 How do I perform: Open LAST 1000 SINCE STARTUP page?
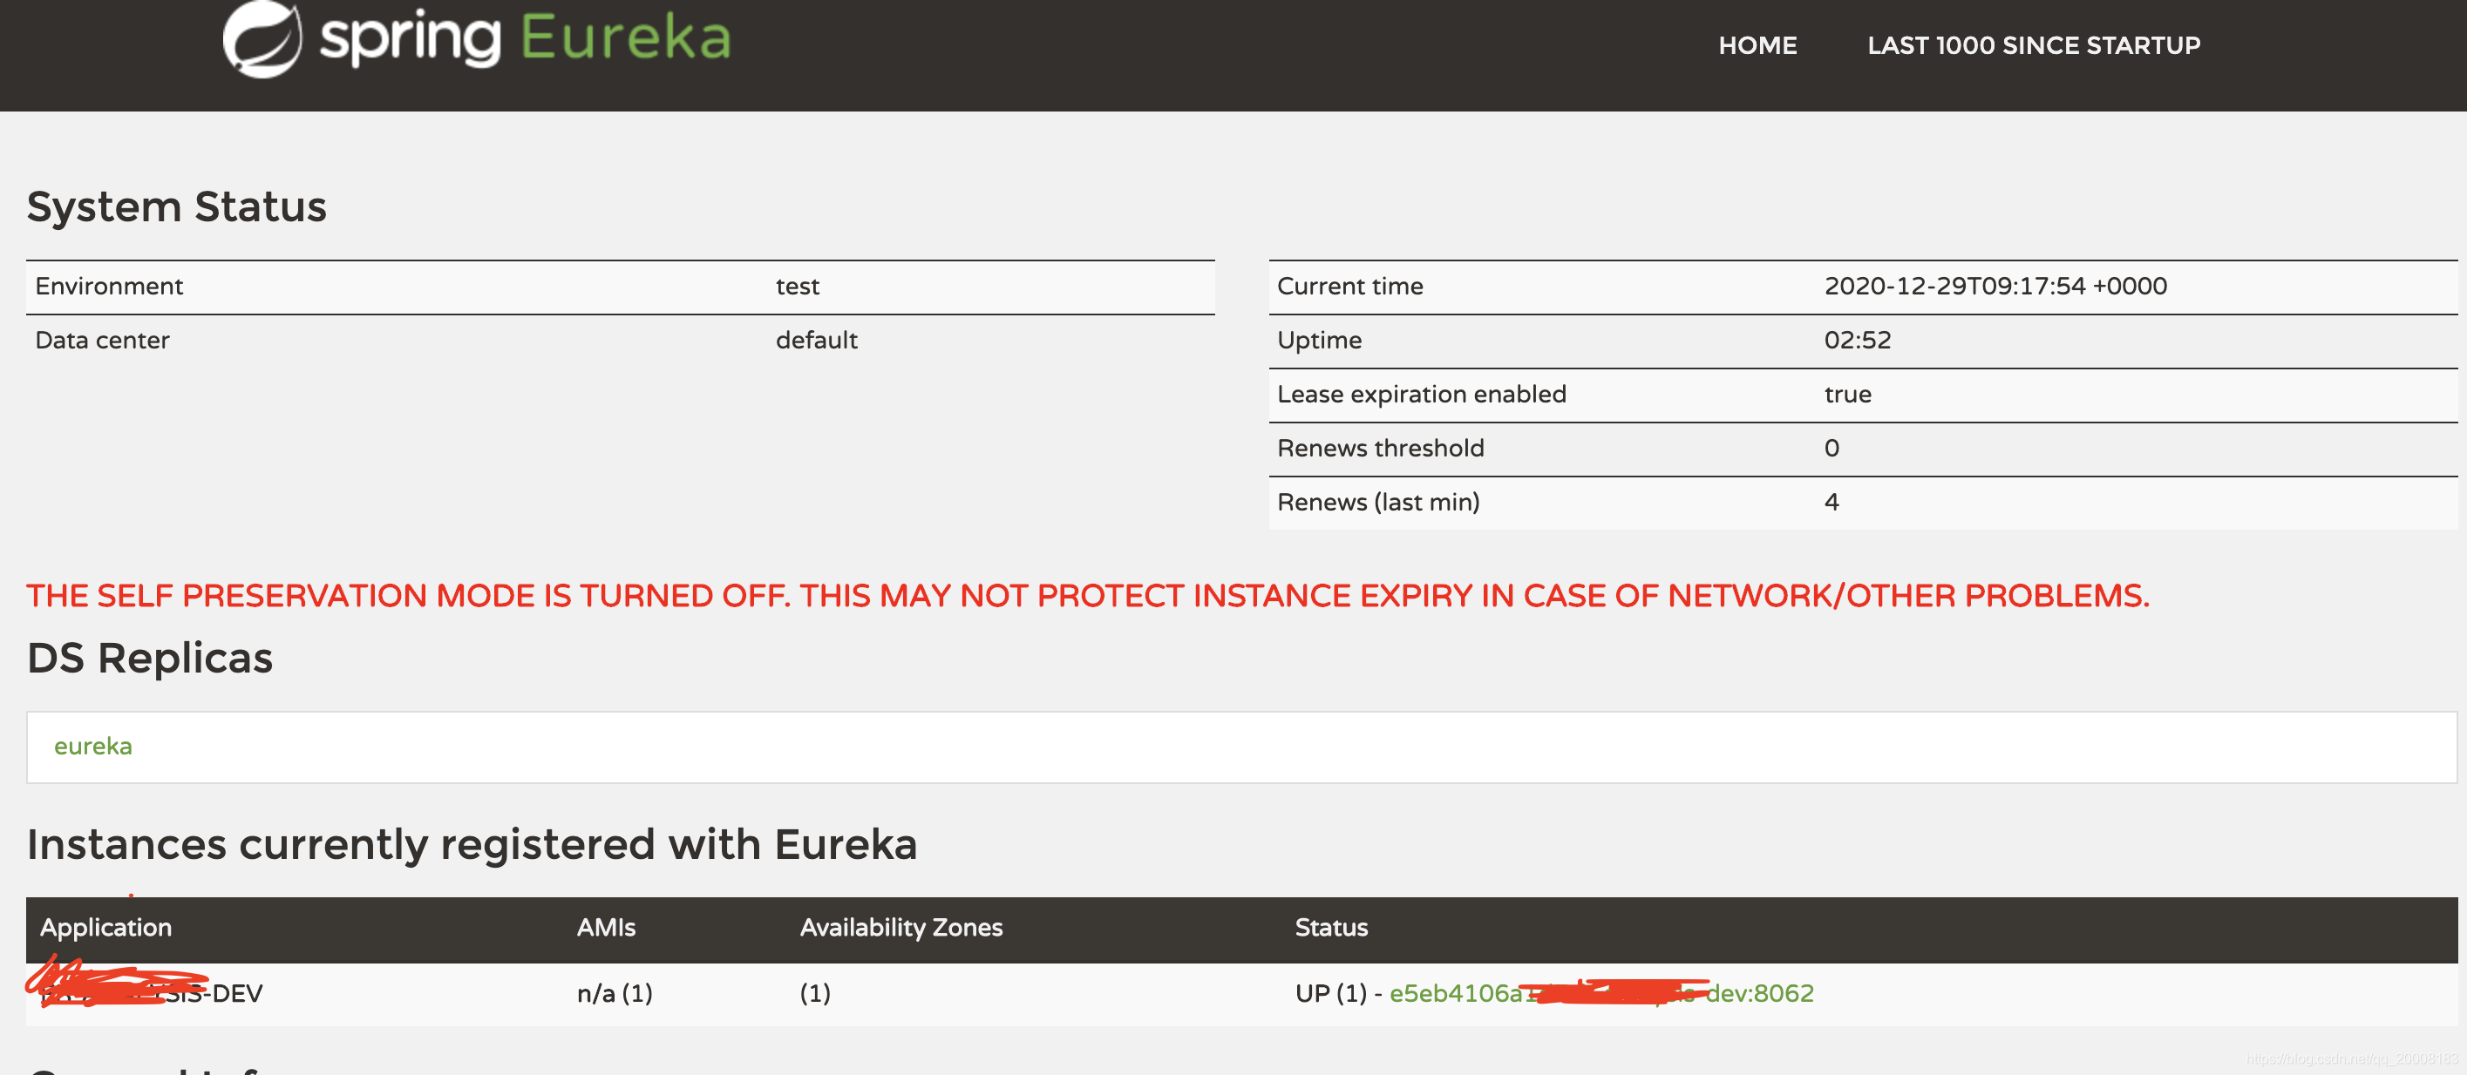[x=2033, y=45]
